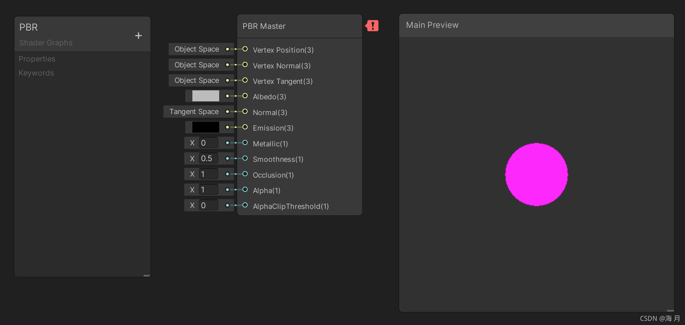
Task: Click the Metallic value field showing 0
Action: 208,143
